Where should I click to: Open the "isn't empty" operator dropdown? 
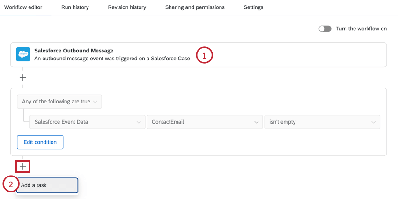coord(322,122)
